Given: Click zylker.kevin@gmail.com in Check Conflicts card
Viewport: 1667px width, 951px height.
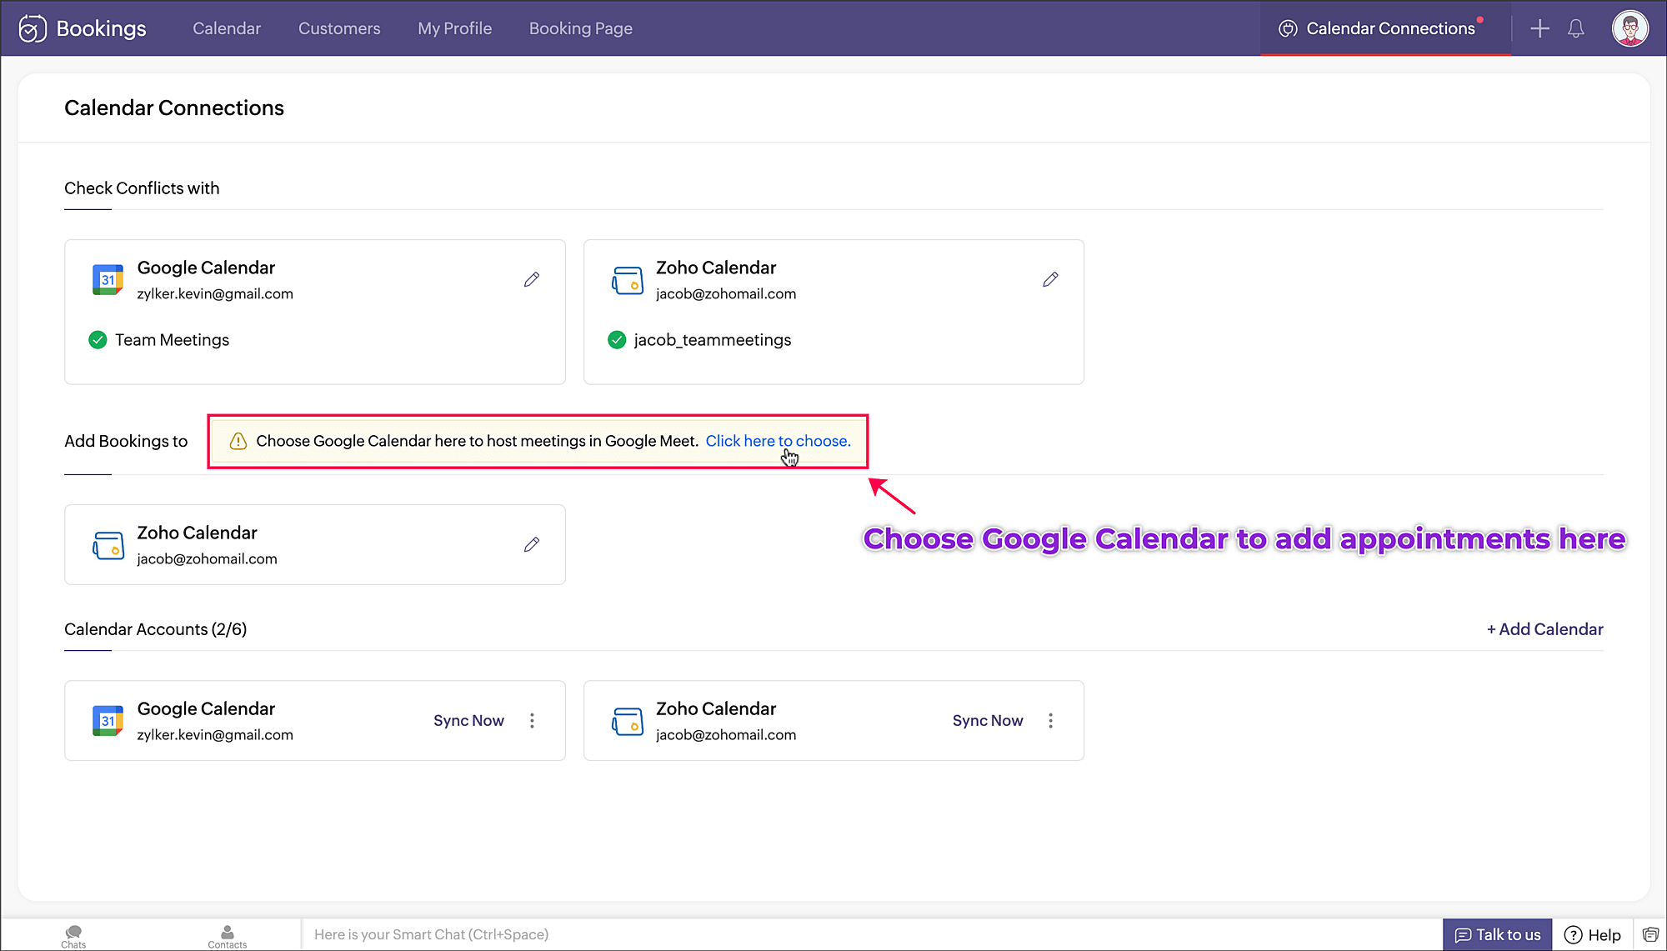Looking at the screenshot, I should click(215, 293).
